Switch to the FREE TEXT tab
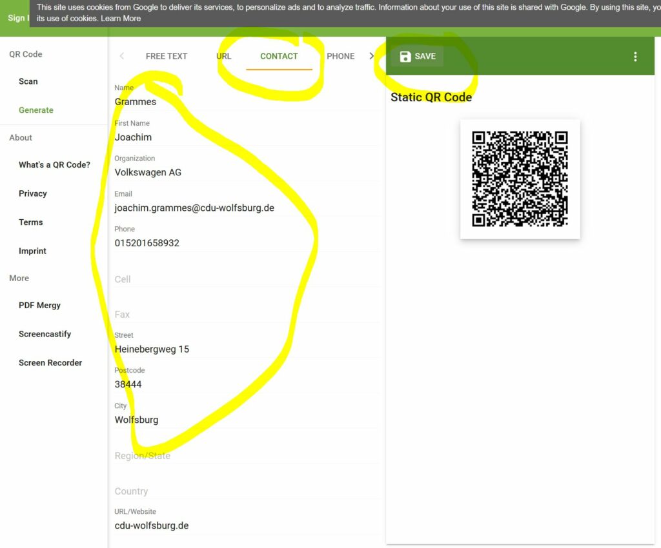661x548 pixels. [x=167, y=56]
